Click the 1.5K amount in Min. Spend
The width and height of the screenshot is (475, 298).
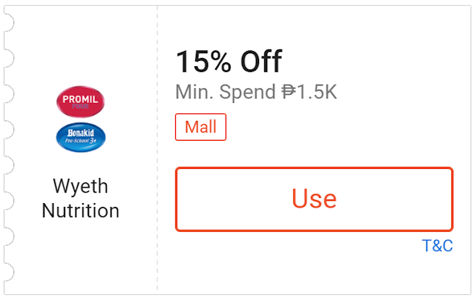[318, 93]
